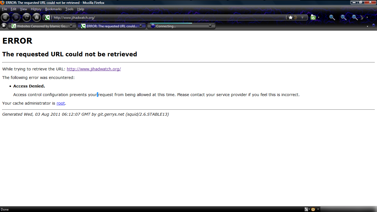Screen dimensions: 377x212
Task: Switch to the Connecting tab
Action: coord(179,26)
